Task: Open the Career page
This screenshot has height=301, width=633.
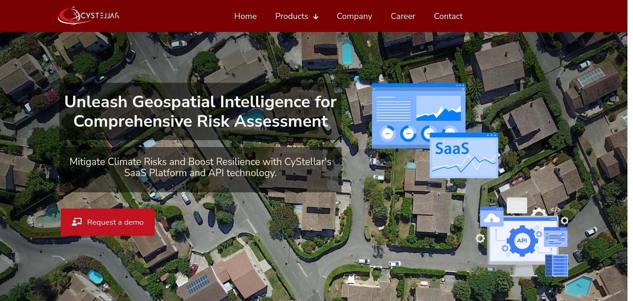Action: pyautogui.click(x=403, y=16)
